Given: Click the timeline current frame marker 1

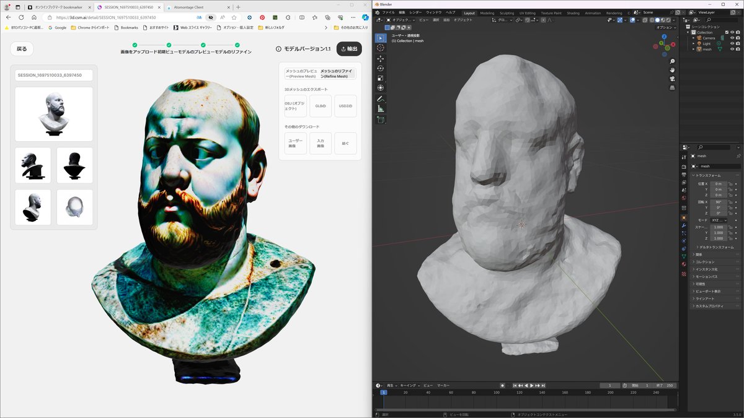Looking at the screenshot, I should coord(384,392).
